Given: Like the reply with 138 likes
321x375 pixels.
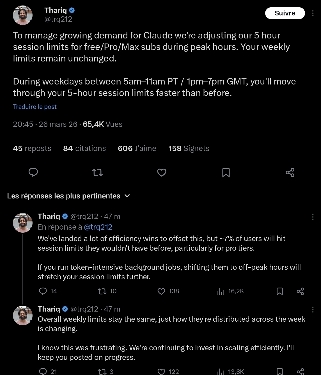Looking at the screenshot, I should pos(161,291).
